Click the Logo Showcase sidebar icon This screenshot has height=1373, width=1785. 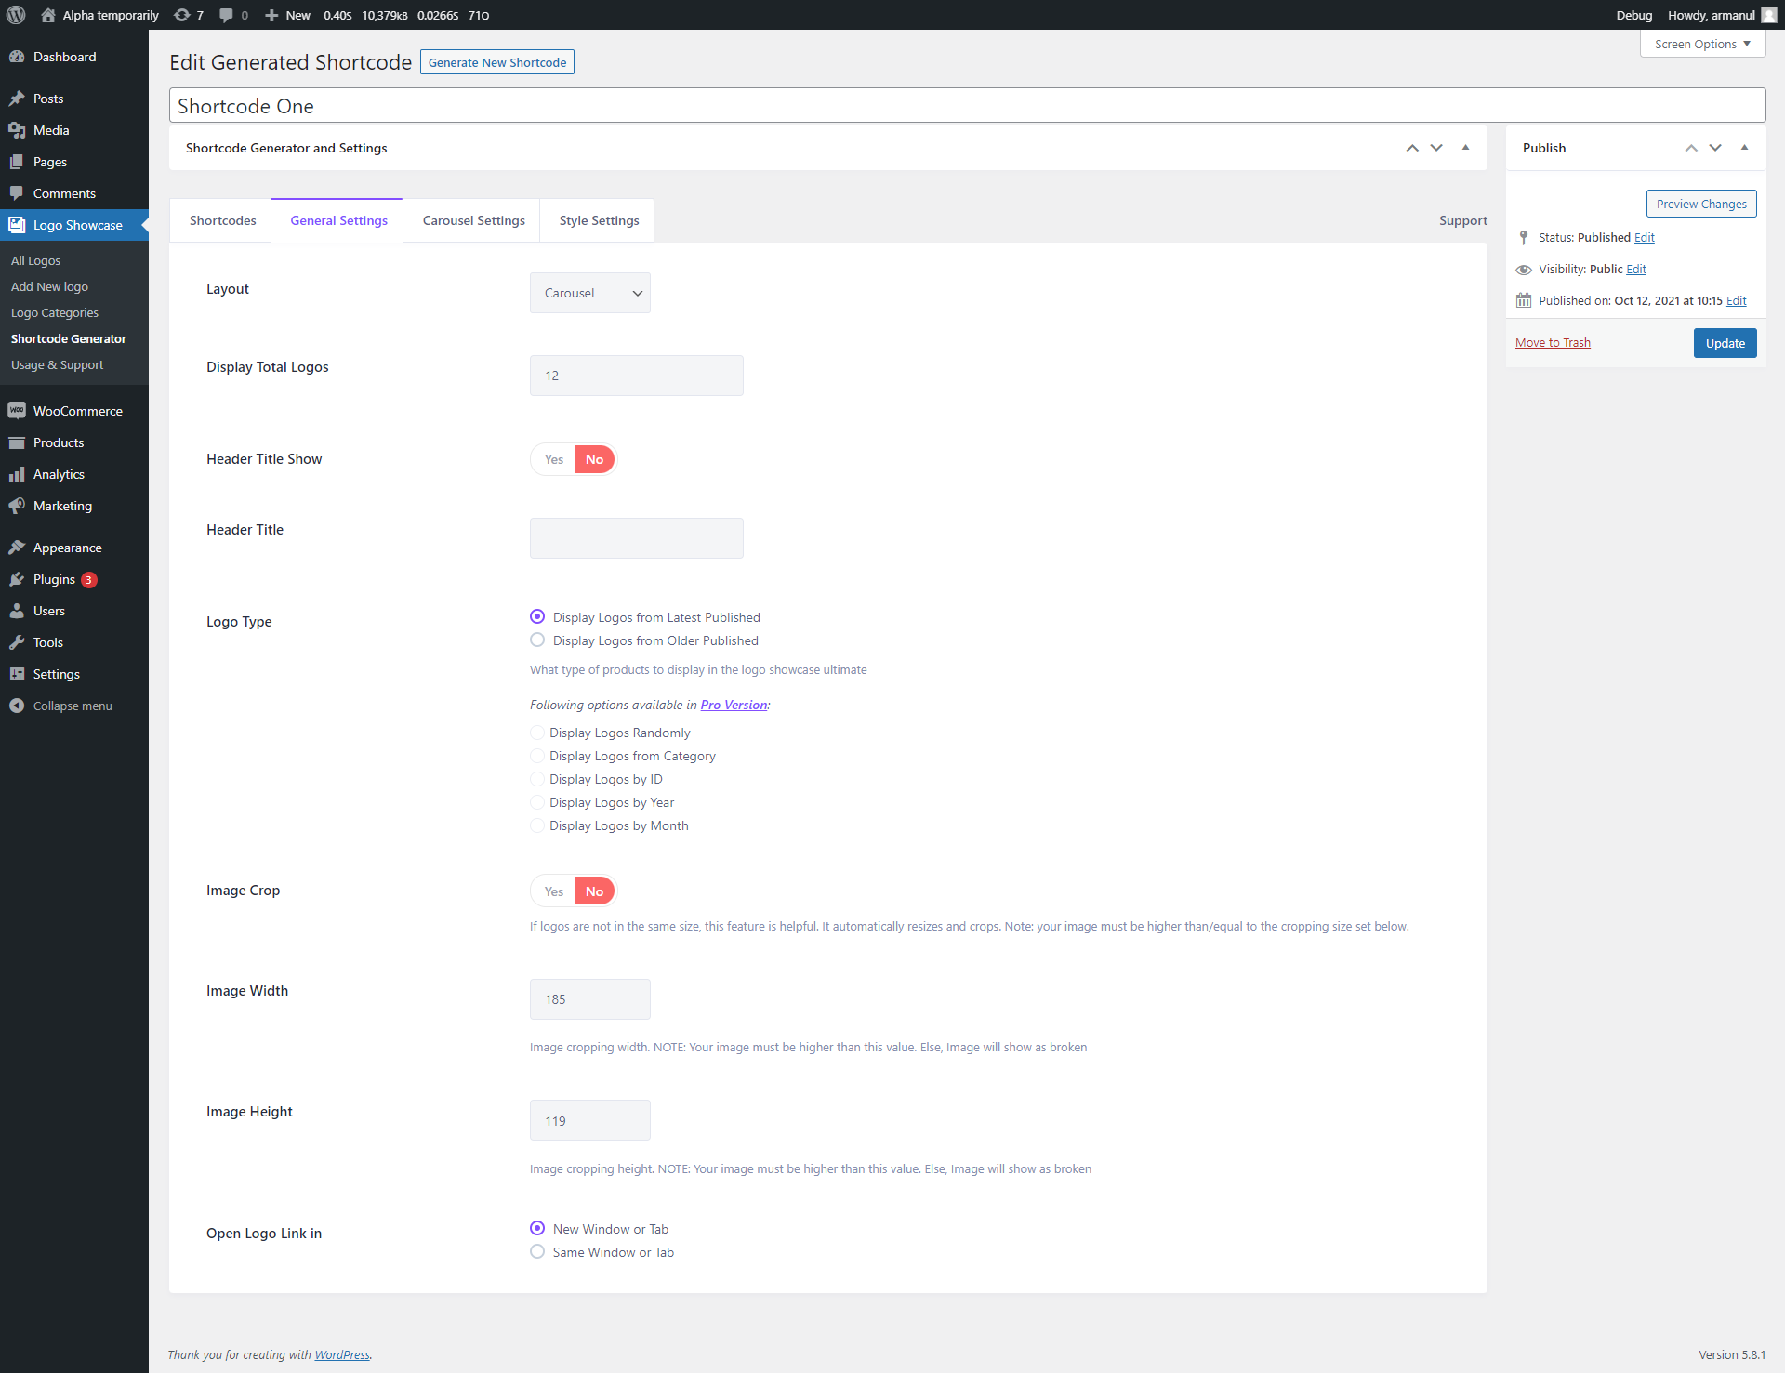[x=17, y=225]
